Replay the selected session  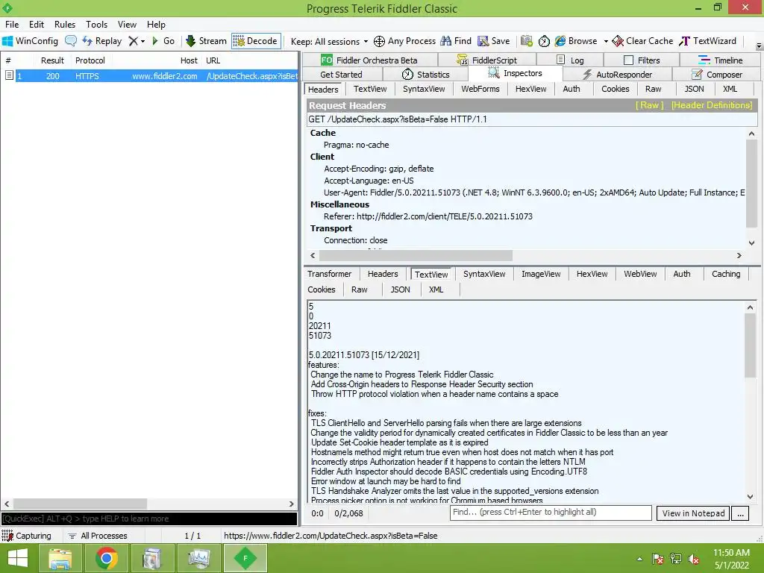click(x=101, y=41)
